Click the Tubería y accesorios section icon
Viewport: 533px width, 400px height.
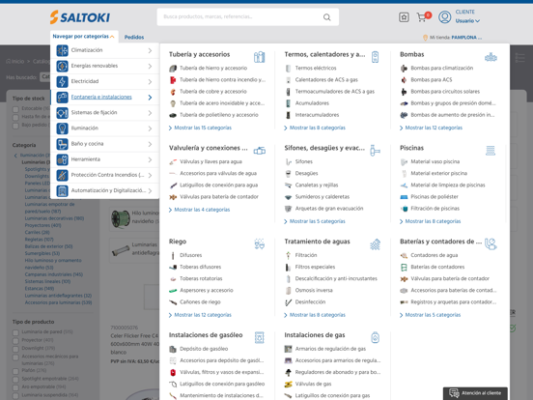coord(260,57)
